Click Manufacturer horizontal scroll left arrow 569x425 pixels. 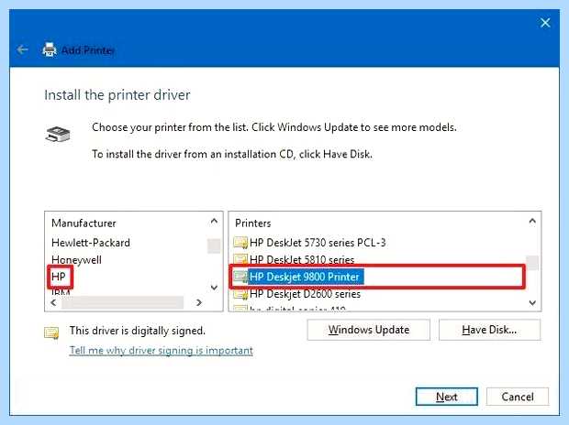coord(54,302)
